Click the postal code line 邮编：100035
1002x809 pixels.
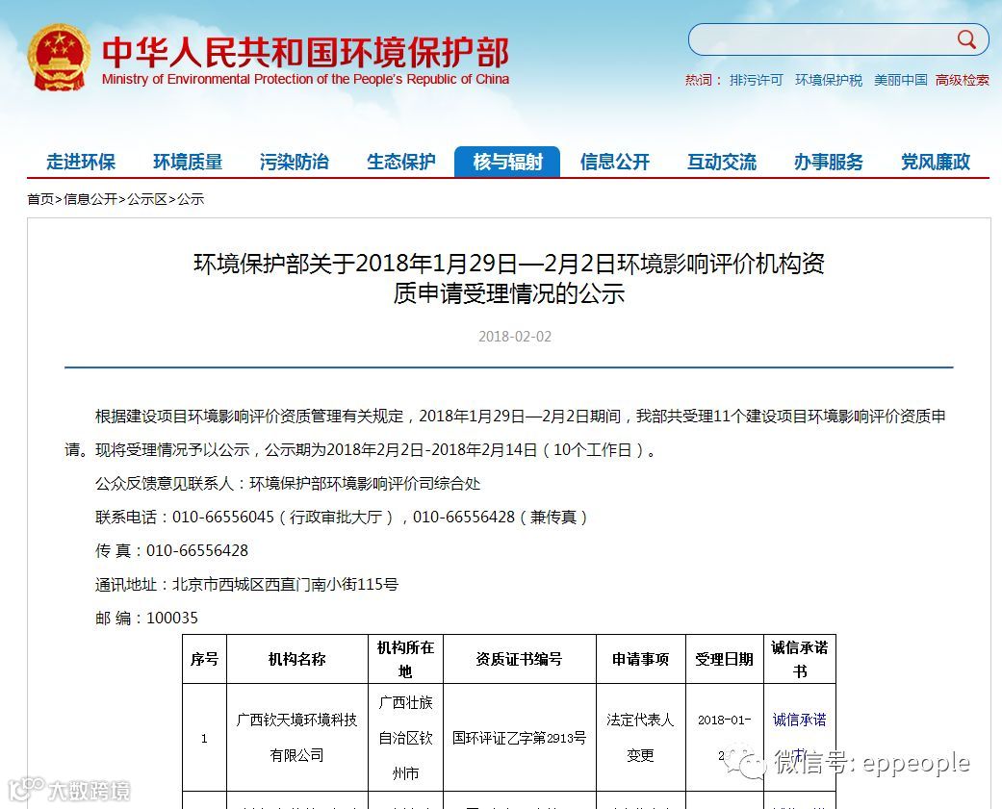point(146,618)
